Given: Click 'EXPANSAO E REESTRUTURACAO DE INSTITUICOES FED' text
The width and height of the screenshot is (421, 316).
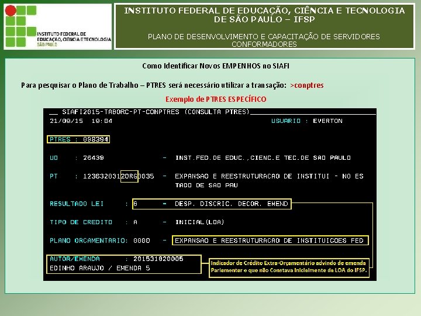Looking at the screenshot, I should click(x=269, y=241).
